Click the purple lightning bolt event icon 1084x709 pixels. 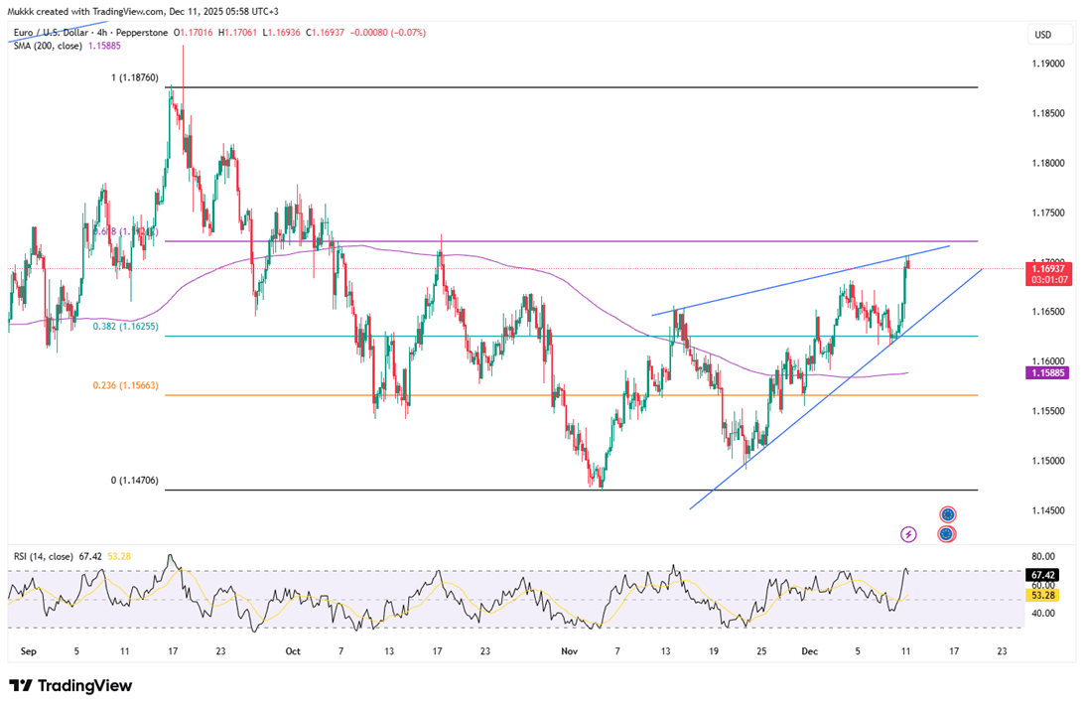[x=908, y=534]
